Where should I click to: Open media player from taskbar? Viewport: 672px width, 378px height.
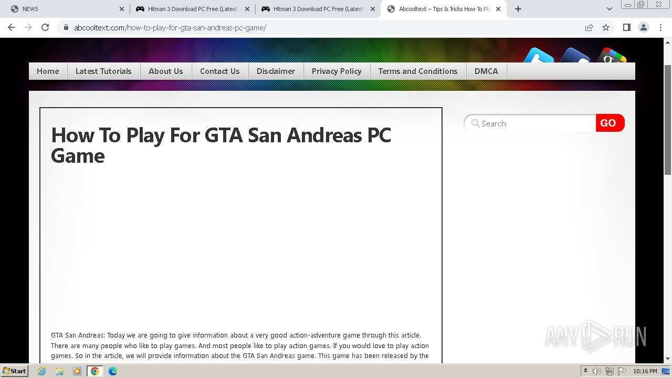click(77, 371)
